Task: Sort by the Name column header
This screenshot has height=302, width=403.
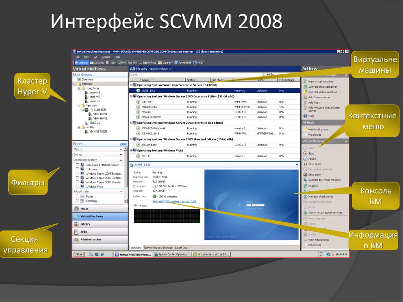Action: click(163, 80)
